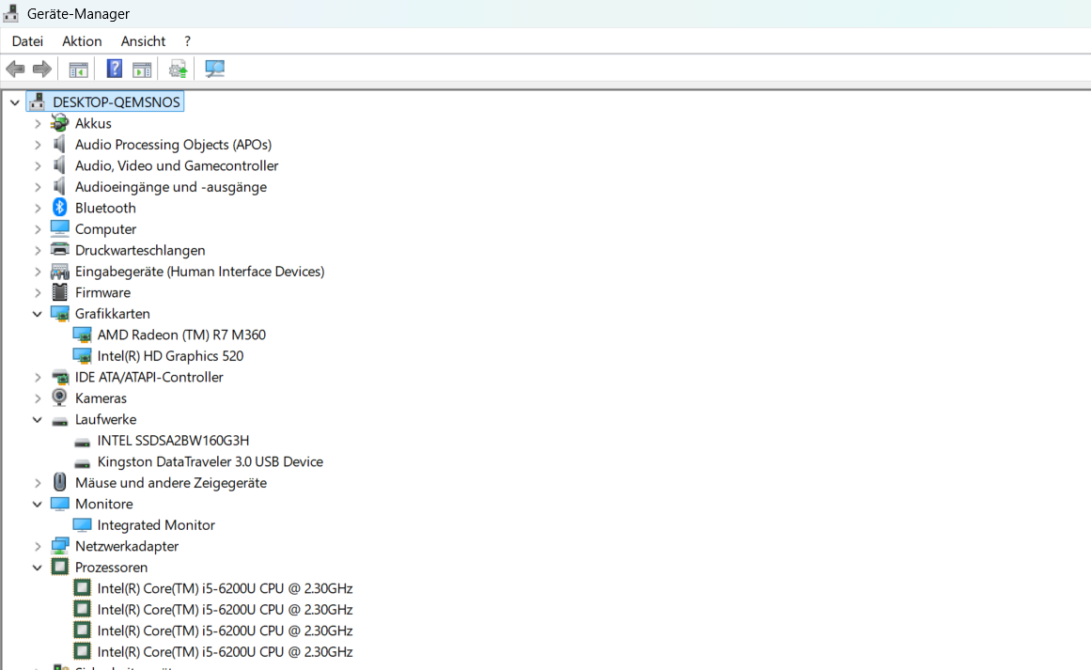Click the show/hide action pane toolbar icon
This screenshot has height=670, width=1091.
pos(142,69)
